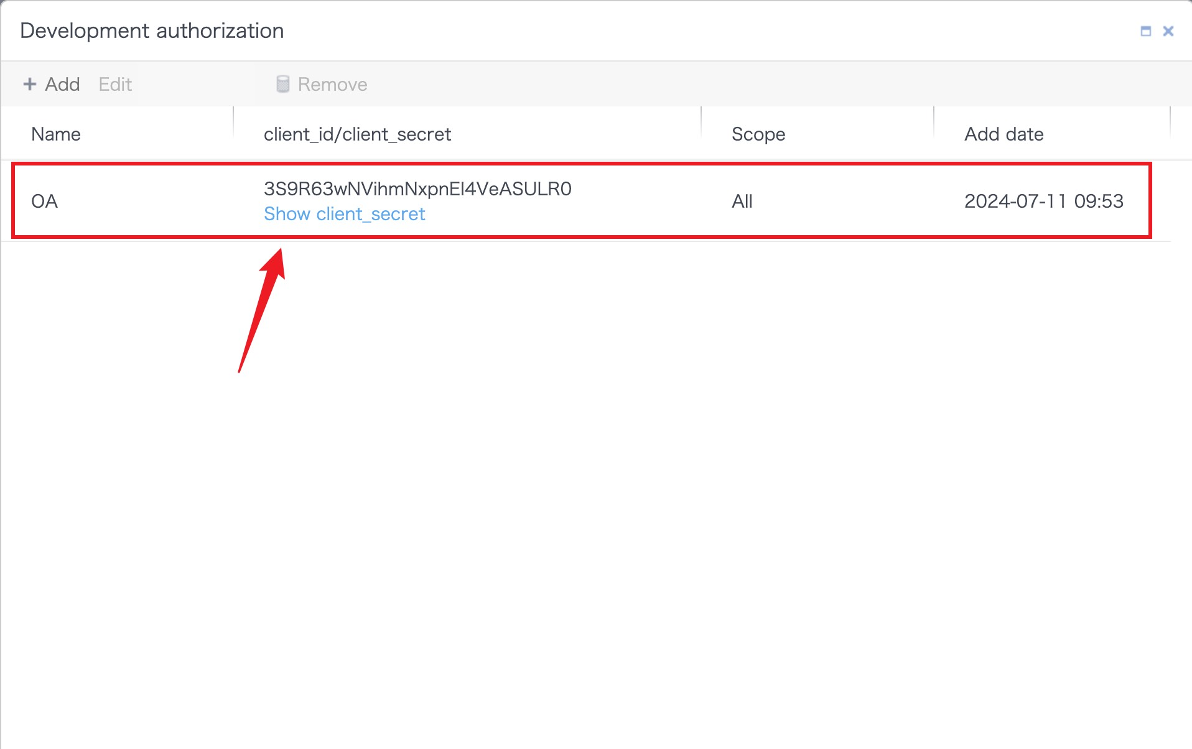Click the All scope cell
This screenshot has width=1192, height=749.
[742, 202]
